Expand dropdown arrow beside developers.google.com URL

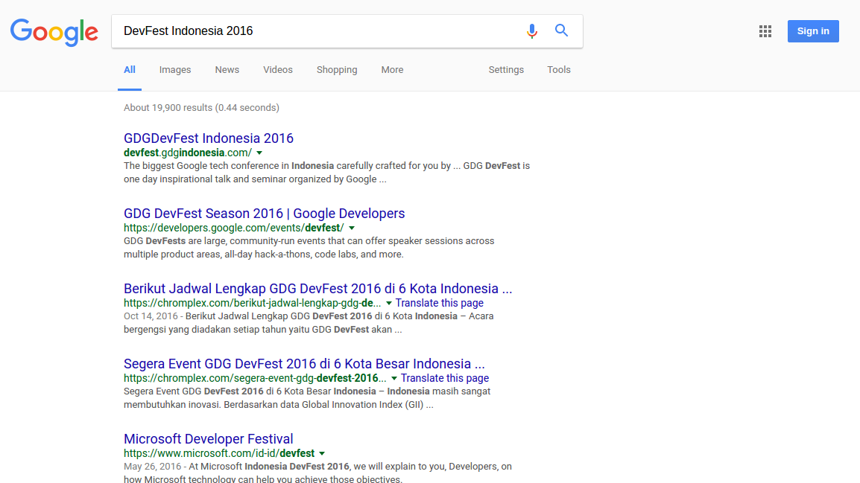point(352,228)
